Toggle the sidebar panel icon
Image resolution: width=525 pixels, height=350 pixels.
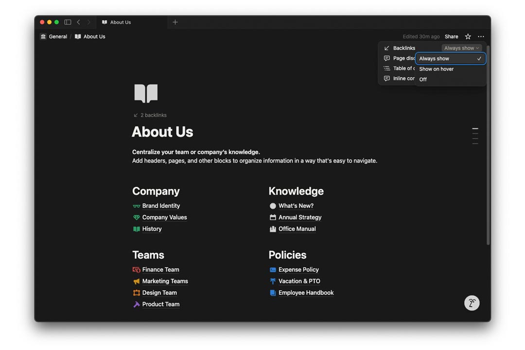coord(68,22)
